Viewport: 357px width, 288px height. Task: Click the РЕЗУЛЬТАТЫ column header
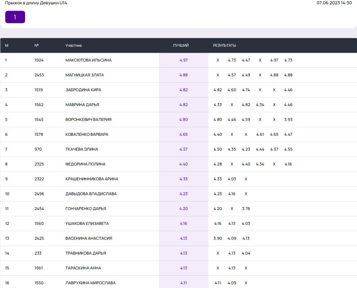225,46
